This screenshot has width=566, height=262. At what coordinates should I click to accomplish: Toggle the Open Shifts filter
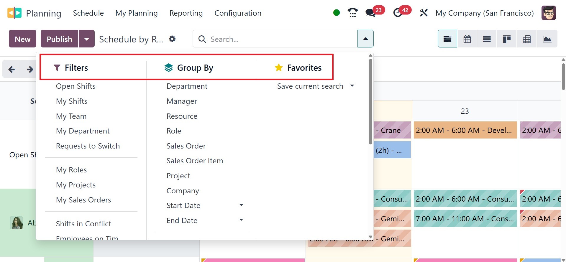(x=76, y=86)
